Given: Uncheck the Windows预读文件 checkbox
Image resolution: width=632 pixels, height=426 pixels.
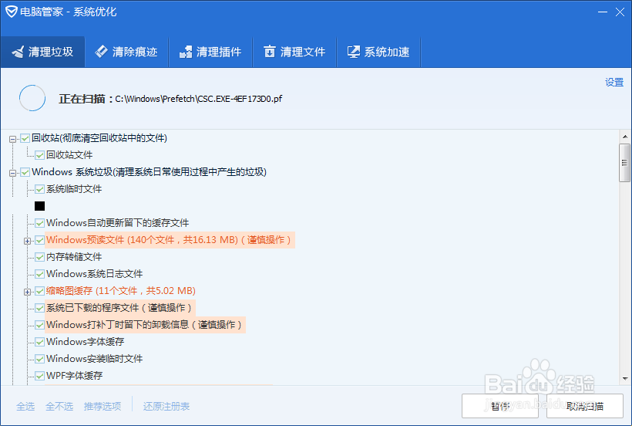Looking at the screenshot, I should click(39, 240).
